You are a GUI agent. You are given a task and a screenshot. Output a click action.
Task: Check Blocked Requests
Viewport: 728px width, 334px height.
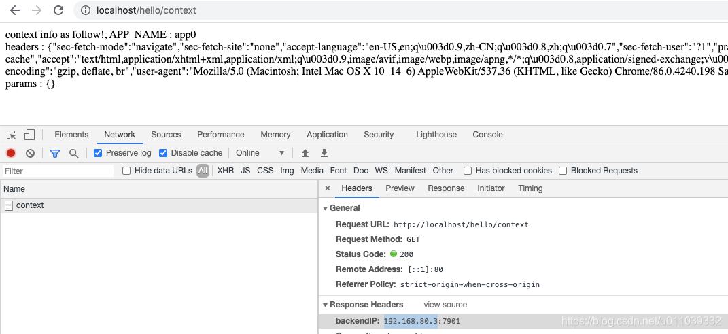(x=563, y=171)
